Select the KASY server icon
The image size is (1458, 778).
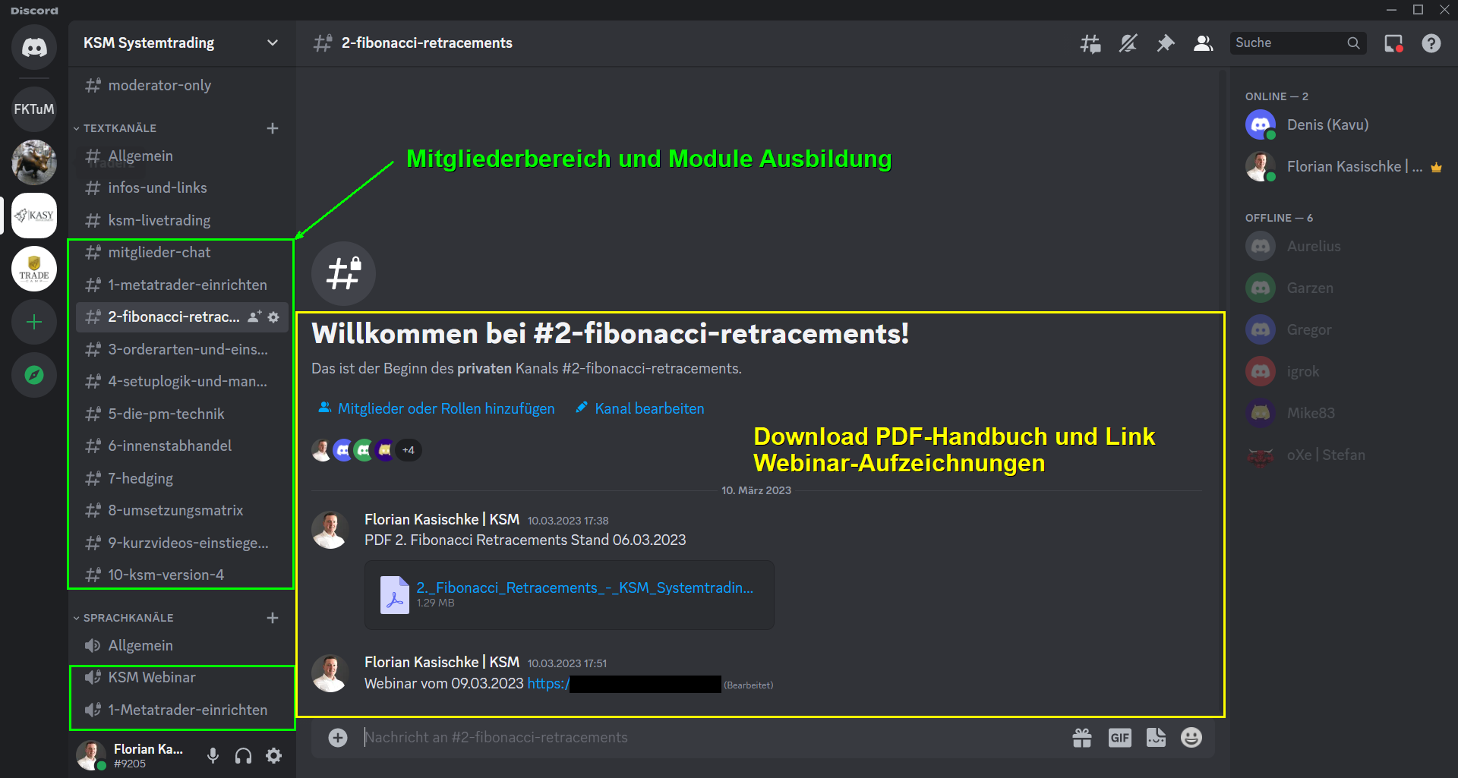click(34, 216)
